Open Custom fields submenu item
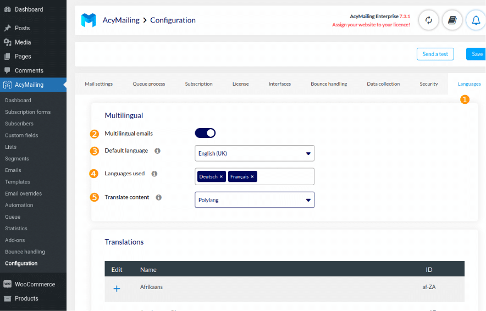The height and width of the screenshot is (311, 486). tap(21, 135)
